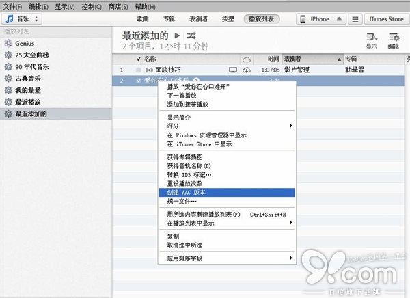The width and height of the screenshot is (410, 298).
Task: Select the 最近播放 playlist
Action: pos(56,102)
